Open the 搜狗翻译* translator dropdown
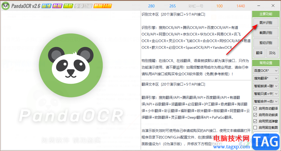 266,78
